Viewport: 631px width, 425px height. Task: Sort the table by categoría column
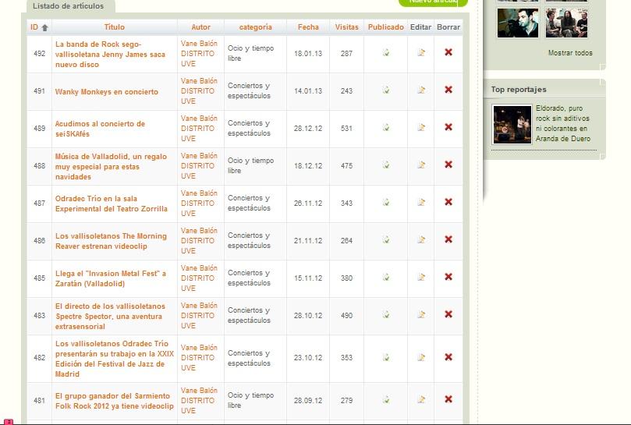tap(256, 27)
